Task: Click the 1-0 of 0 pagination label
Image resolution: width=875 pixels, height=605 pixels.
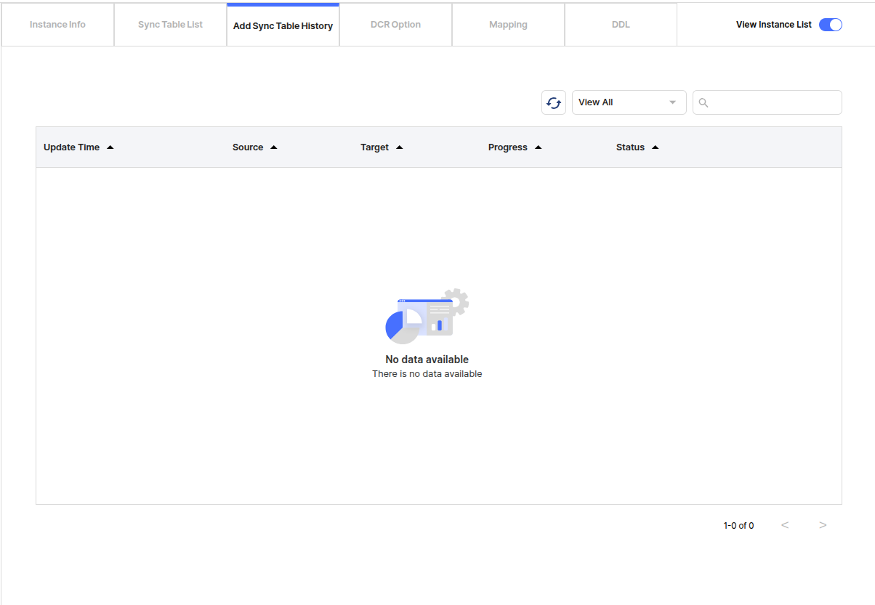Action: click(738, 524)
